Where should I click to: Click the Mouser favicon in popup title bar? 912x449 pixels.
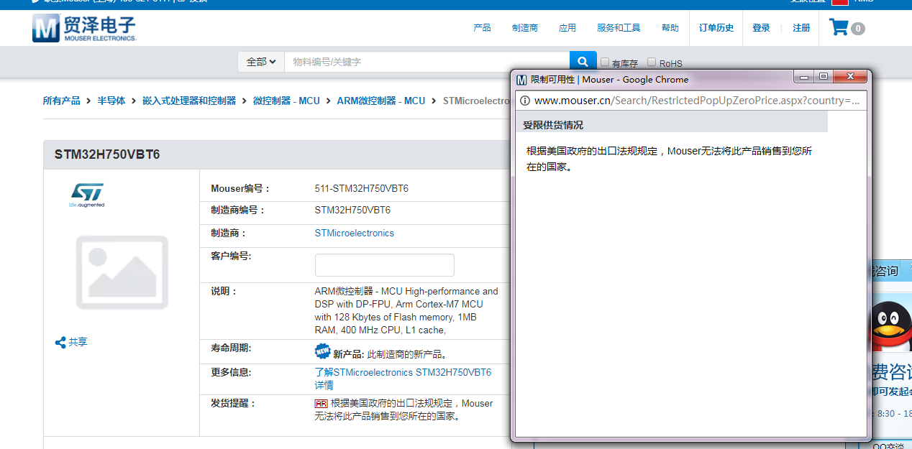522,80
